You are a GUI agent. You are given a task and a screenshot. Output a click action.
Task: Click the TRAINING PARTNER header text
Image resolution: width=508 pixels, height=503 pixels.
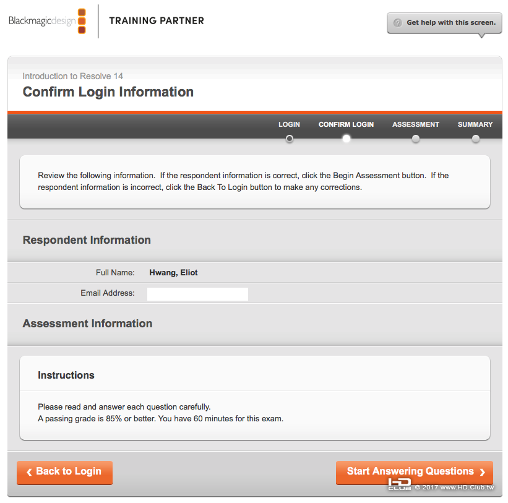157,20
